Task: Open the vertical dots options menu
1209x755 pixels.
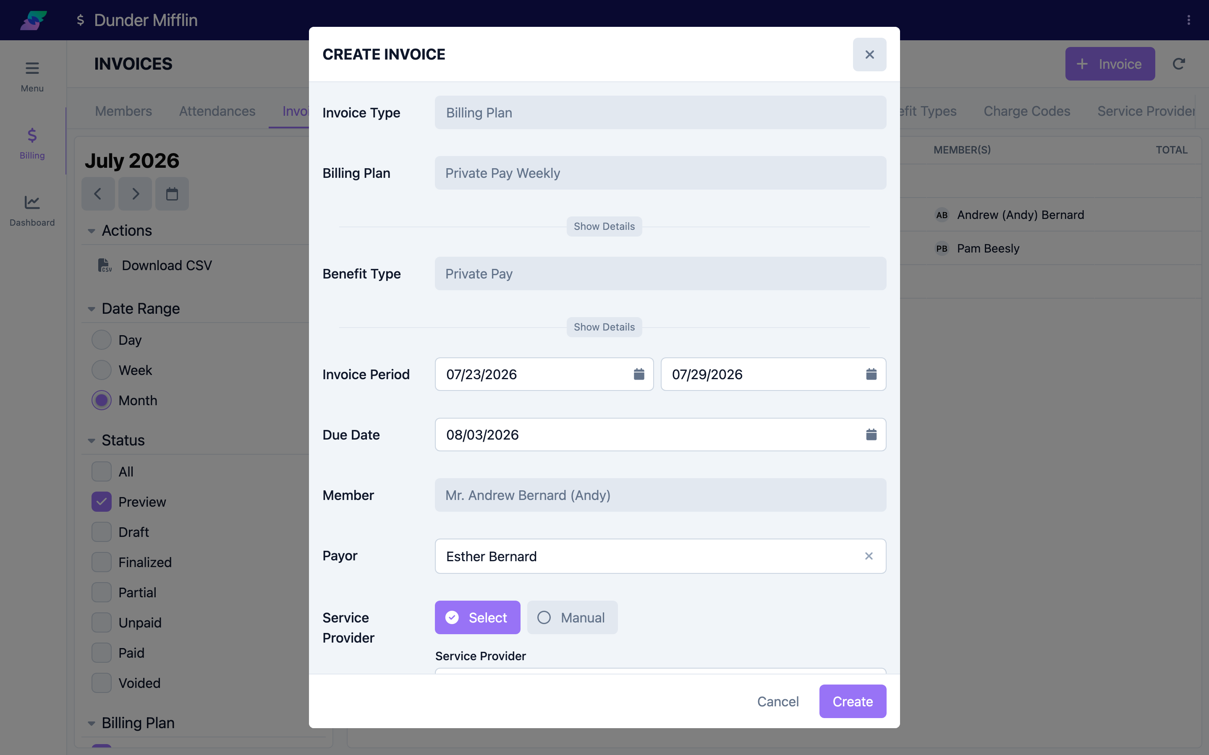Action: 1188,20
